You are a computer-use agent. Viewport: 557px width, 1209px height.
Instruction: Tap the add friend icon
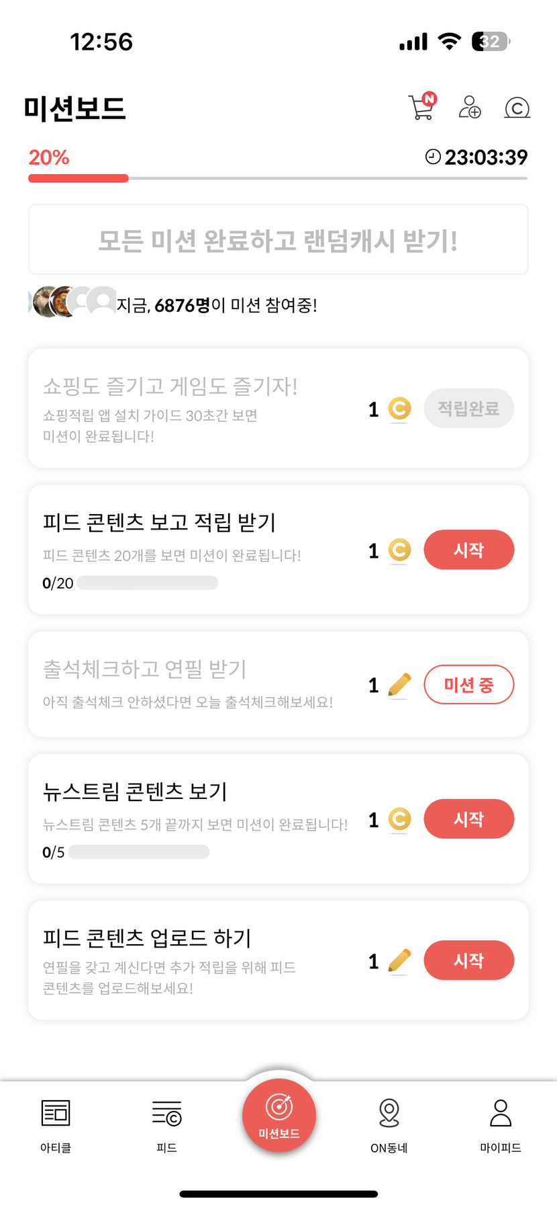coord(469,108)
